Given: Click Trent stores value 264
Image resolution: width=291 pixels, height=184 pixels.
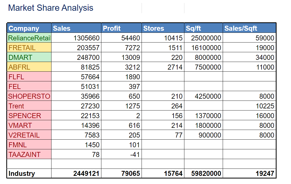Looking at the screenshot, I should [177, 106].
